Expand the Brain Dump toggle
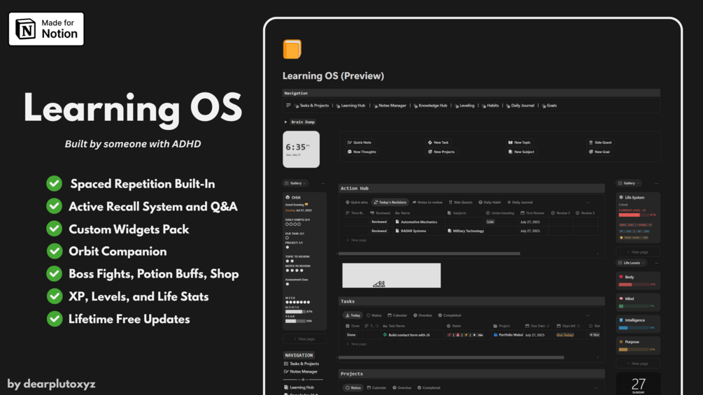 pyautogui.click(x=285, y=122)
